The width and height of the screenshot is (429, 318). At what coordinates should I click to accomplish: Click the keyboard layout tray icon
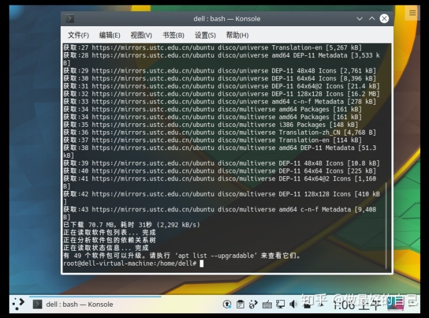pos(267,304)
